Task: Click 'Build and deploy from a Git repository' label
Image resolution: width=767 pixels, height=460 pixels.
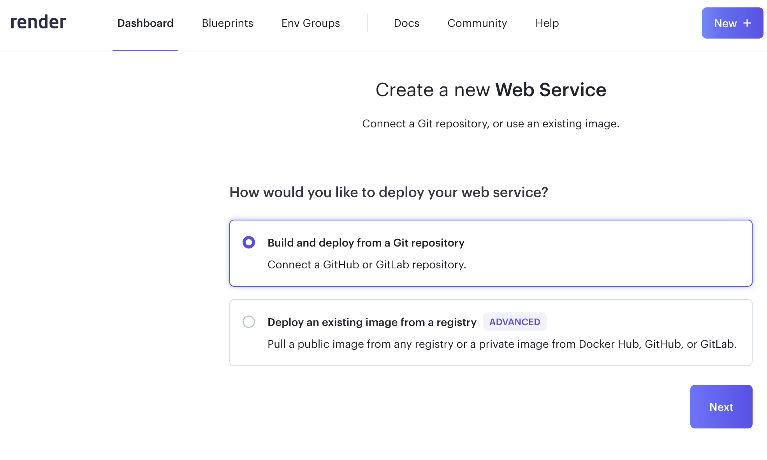Action: (366, 243)
